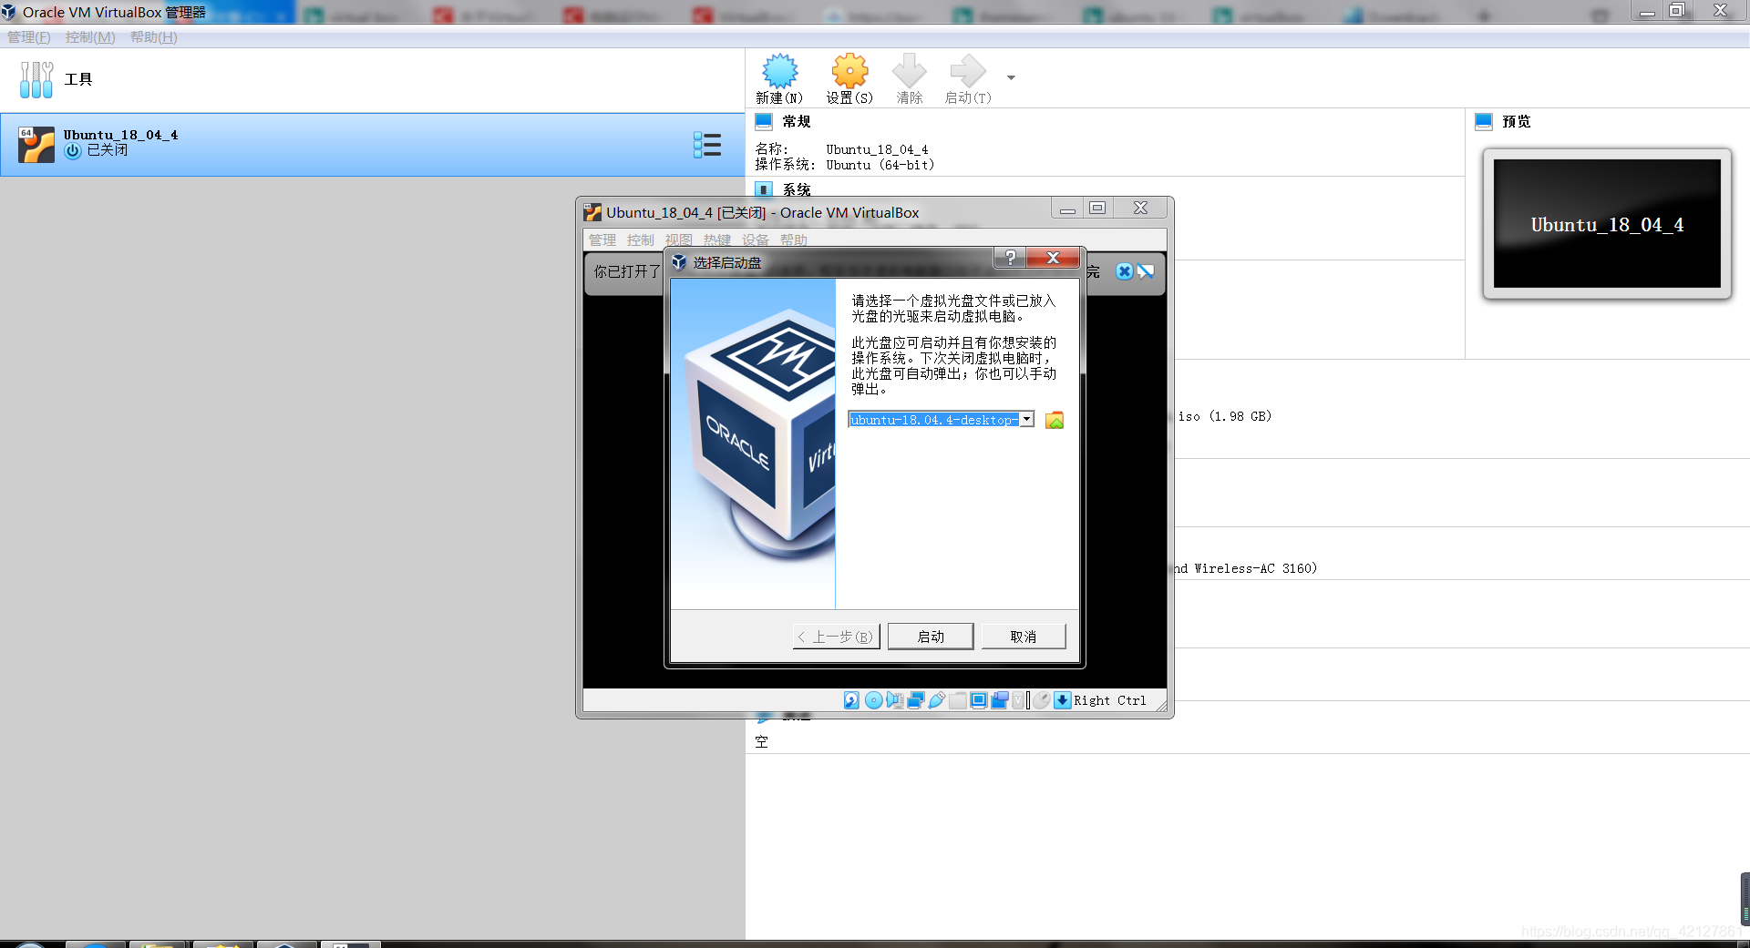
Task: Open the ubuntu-18.04.4-desktop ISO dropdown
Action: coord(1027,420)
